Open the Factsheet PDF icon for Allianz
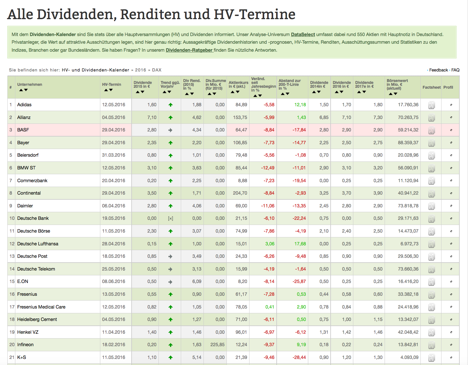The height and width of the screenshot is (365, 468). coord(432,118)
